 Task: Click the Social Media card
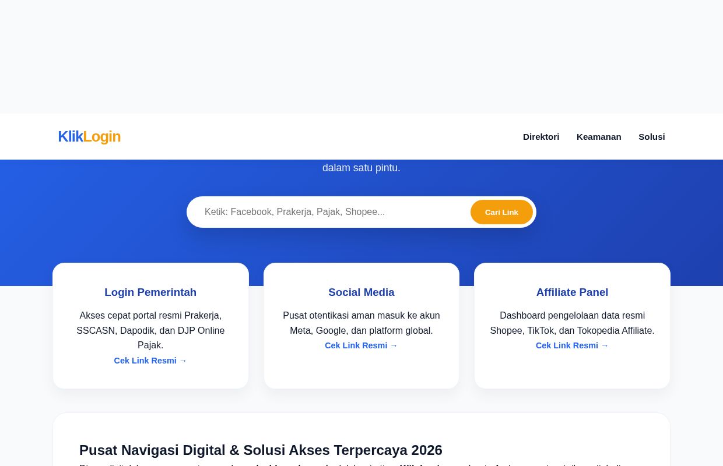click(x=361, y=325)
